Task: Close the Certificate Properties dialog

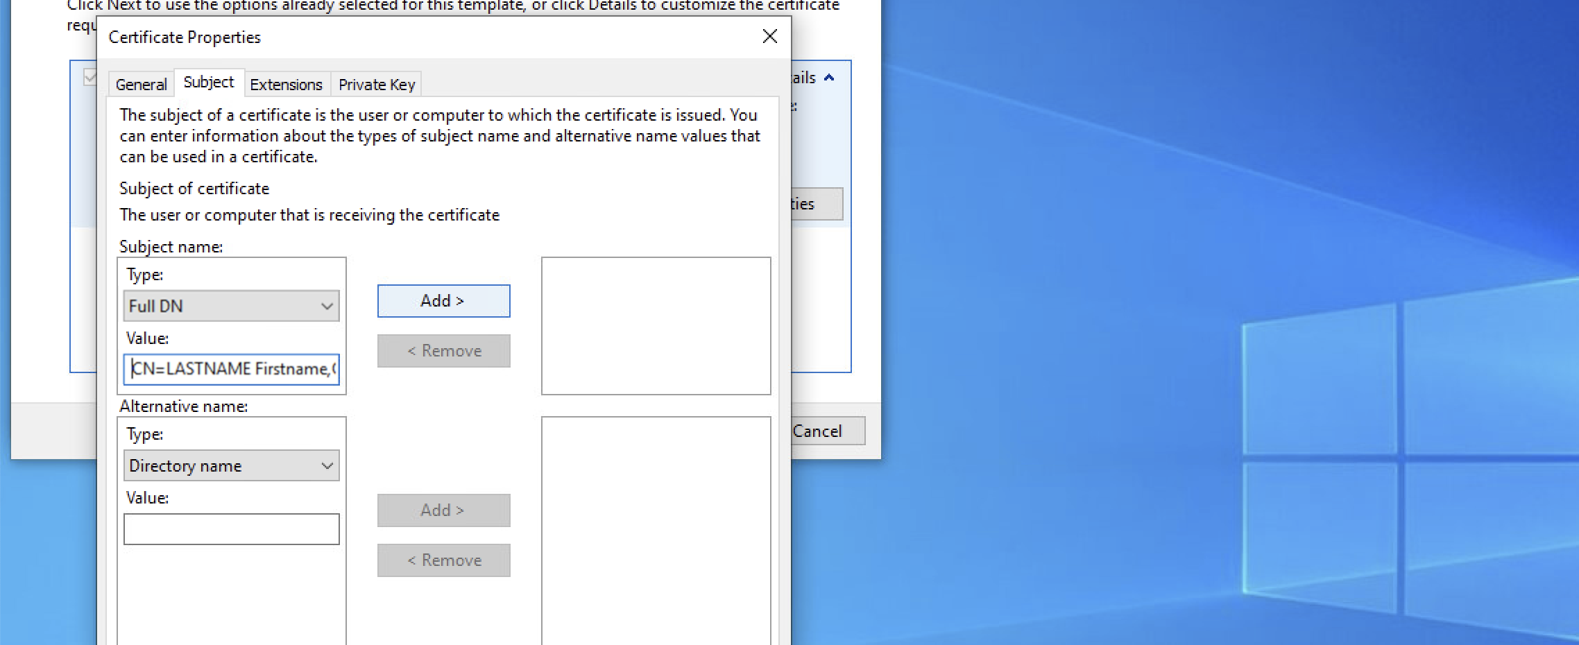Action: pyautogui.click(x=769, y=37)
